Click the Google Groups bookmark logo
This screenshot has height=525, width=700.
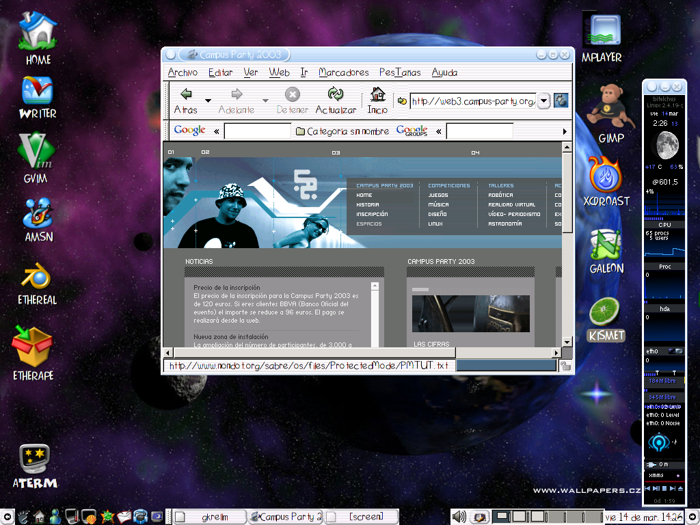pyautogui.click(x=412, y=131)
